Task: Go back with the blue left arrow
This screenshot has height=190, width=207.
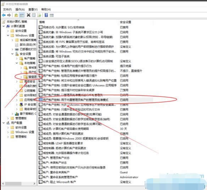Action: pos(4,15)
